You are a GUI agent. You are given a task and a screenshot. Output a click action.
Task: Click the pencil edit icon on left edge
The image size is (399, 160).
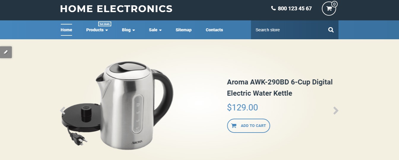pyautogui.click(x=6, y=52)
